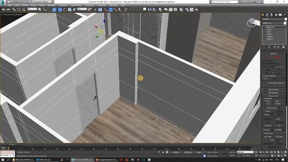Click the QuickSlice button
The height and width of the screenshot is (162, 288).
[268, 126]
